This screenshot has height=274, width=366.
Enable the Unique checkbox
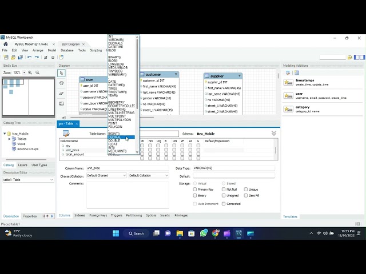[246, 190]
